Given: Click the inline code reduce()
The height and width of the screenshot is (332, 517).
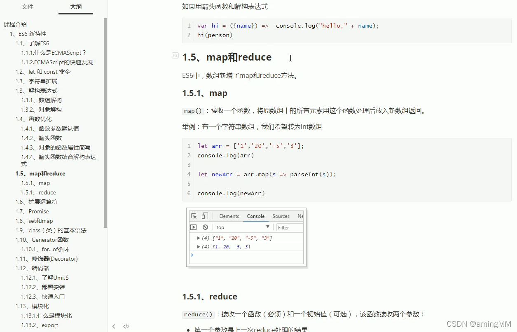Looking at the screenshot, I should tap(198, 314).
